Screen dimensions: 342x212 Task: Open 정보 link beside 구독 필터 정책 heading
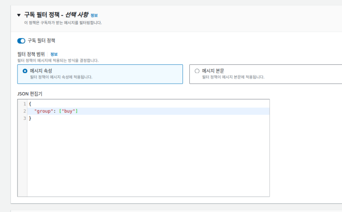click(x=94, y=15)
